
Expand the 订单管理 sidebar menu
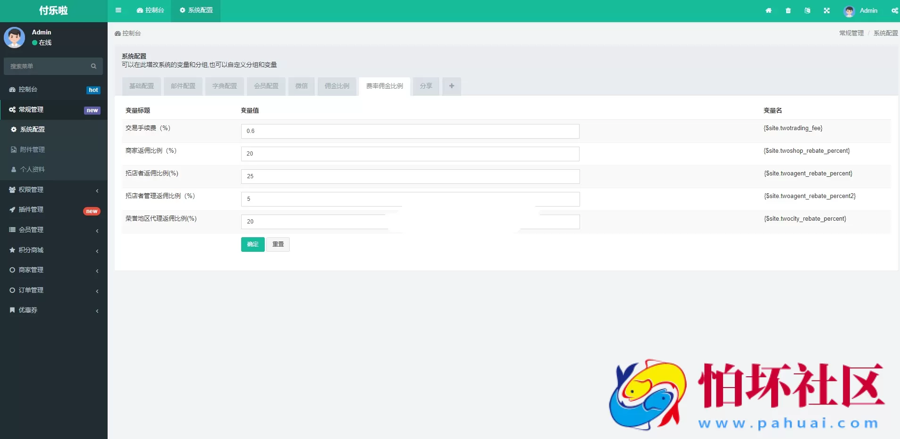(x=53, y=290)
